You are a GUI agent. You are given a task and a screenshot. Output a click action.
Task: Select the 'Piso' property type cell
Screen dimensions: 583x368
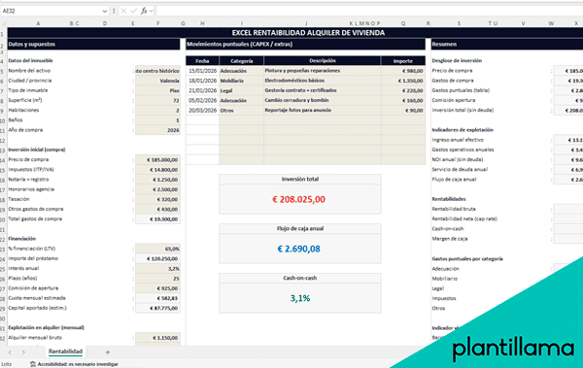pos(157,90)
